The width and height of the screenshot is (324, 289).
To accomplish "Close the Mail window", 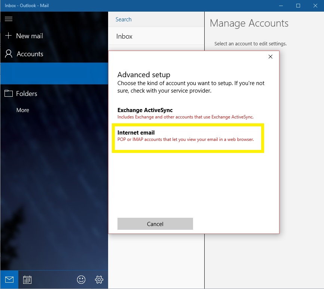I will [x=315, y=6].
